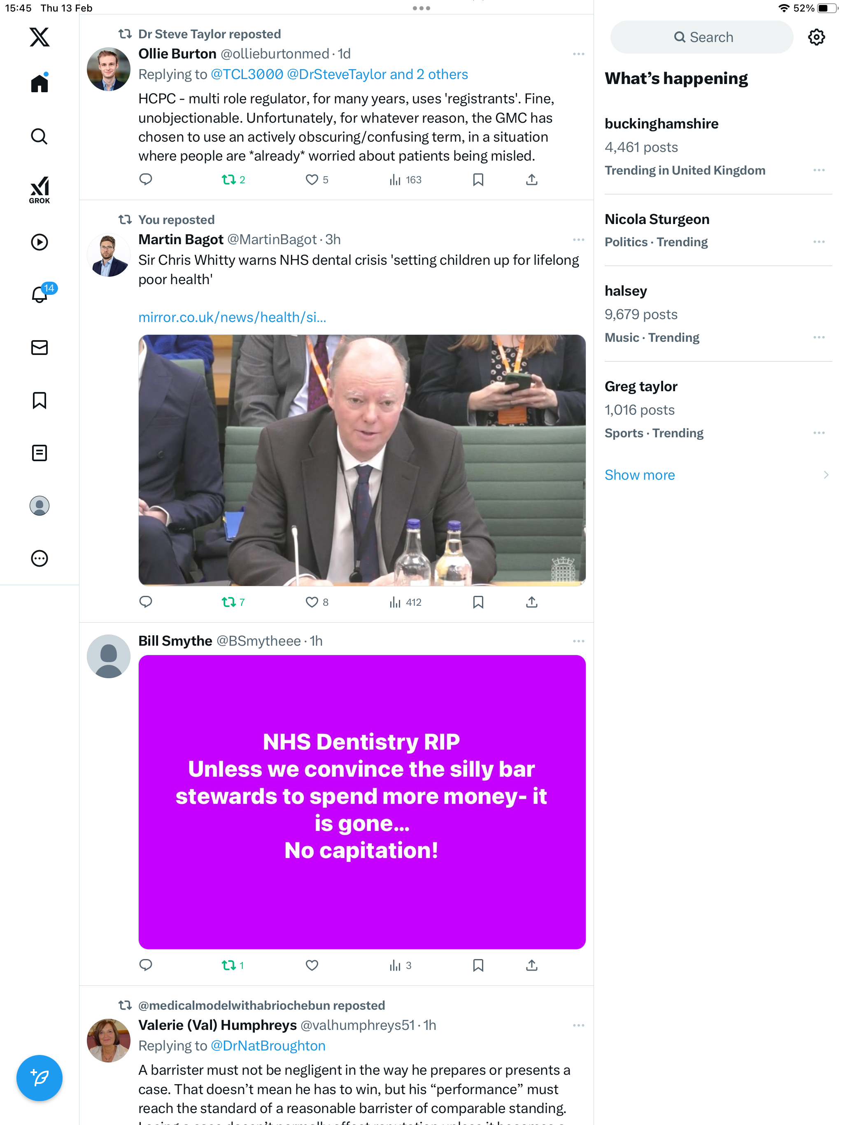
Task: Open the mirror.co.uk article link
Action: [232, 317]
